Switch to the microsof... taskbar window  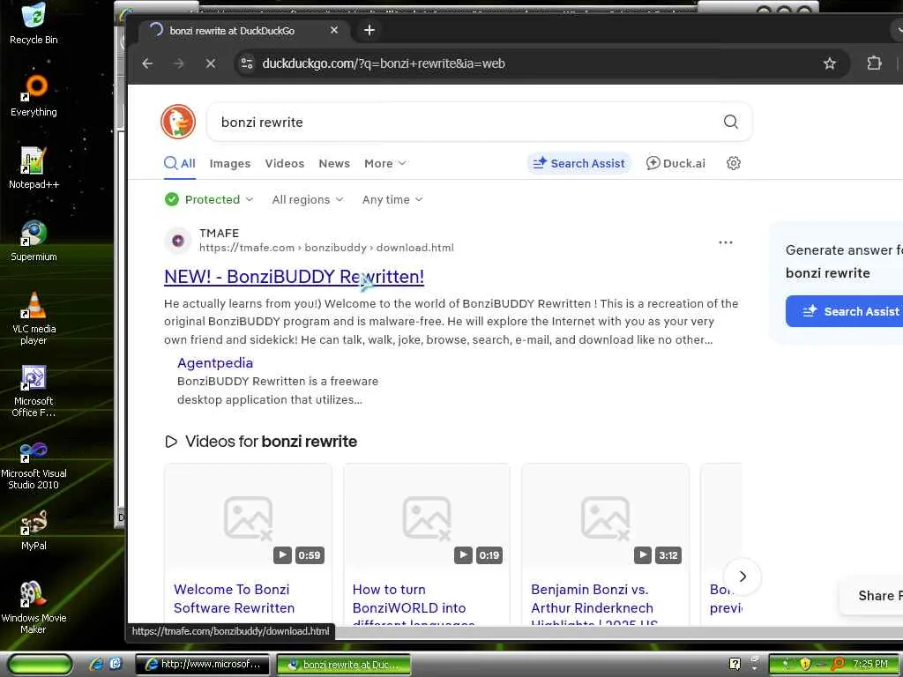[202, 665]
